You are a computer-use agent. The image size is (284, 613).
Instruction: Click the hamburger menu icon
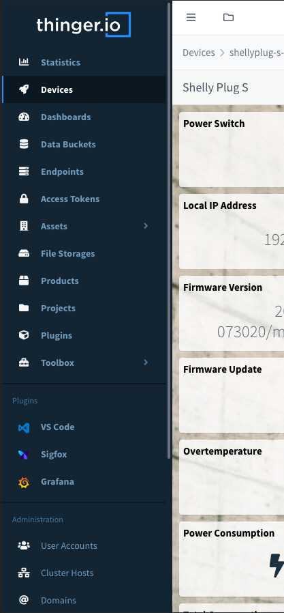click(x=191, y=17)
